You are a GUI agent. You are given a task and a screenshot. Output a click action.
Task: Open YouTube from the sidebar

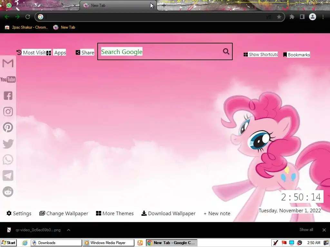click(8, 79)
